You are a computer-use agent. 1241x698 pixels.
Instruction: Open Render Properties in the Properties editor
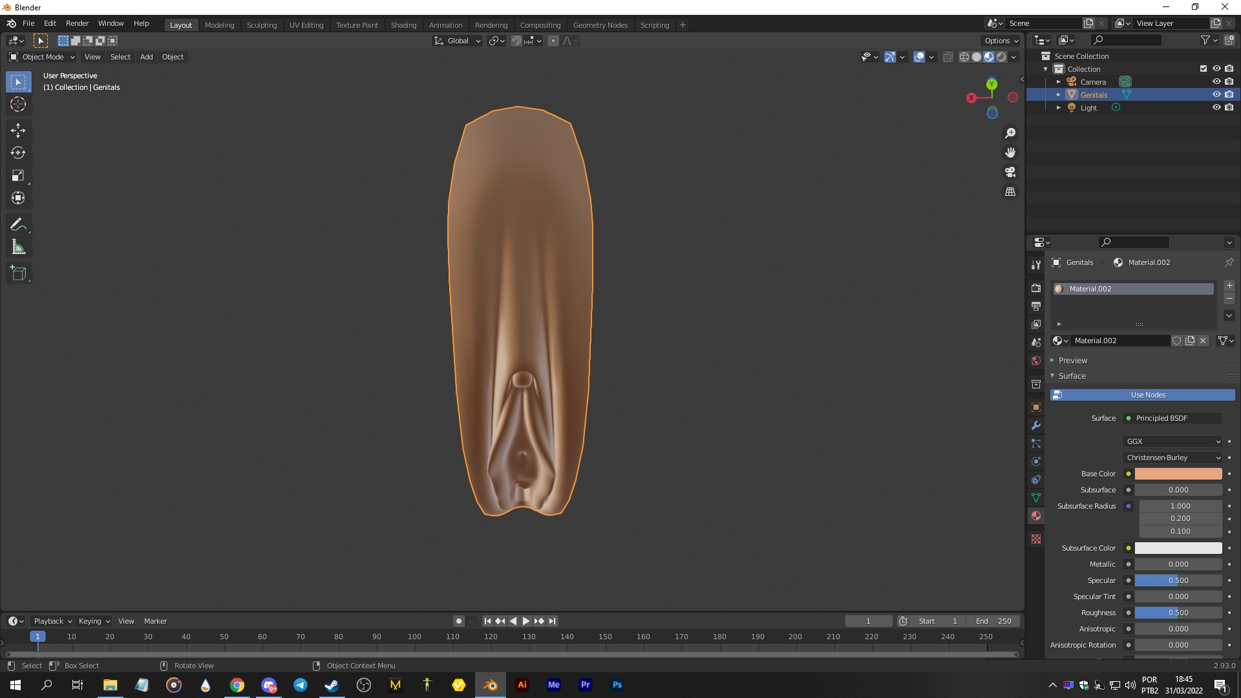click(x=1035, y=288)
